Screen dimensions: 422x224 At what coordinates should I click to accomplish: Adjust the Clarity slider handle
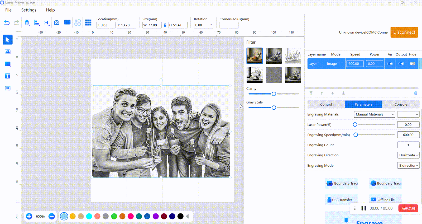click(274, 94)
